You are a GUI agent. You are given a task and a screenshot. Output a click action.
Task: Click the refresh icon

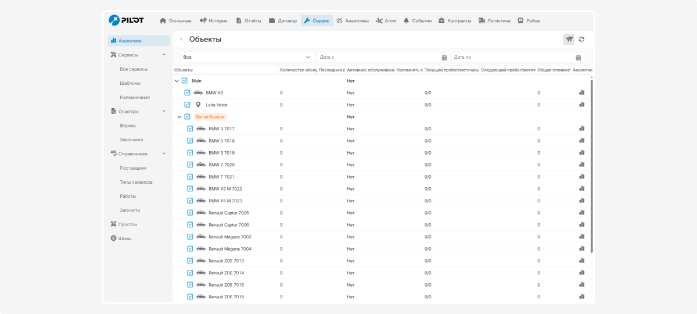[581, 39]
